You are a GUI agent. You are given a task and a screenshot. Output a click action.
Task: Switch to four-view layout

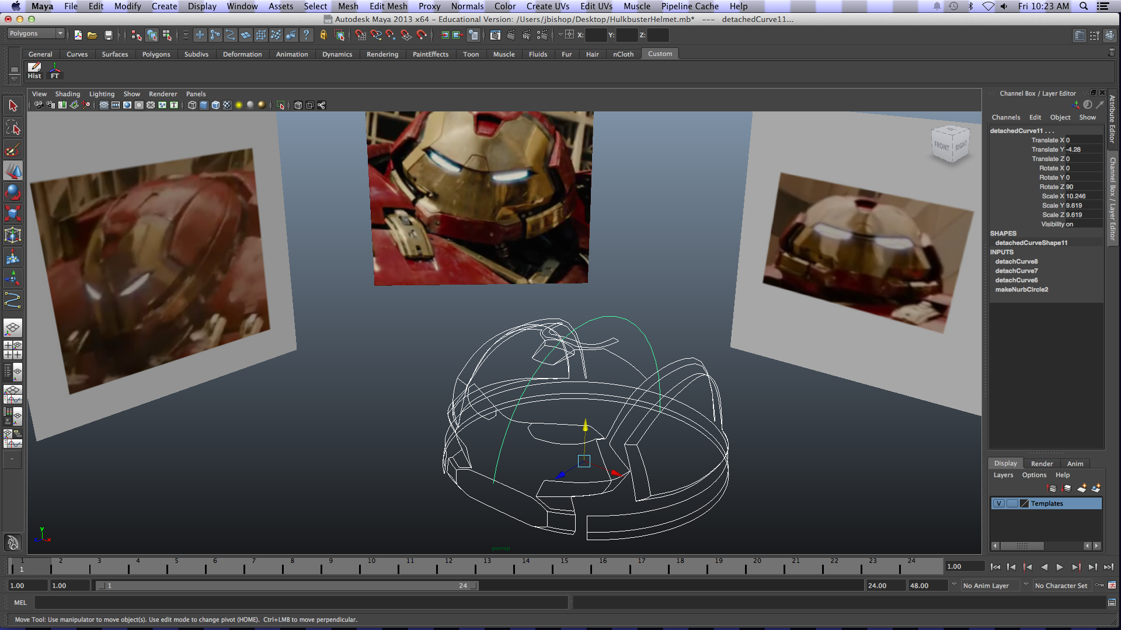13,350
